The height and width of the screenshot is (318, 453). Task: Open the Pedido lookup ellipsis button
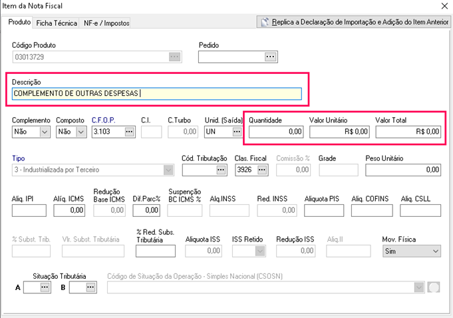pos(269,57)
